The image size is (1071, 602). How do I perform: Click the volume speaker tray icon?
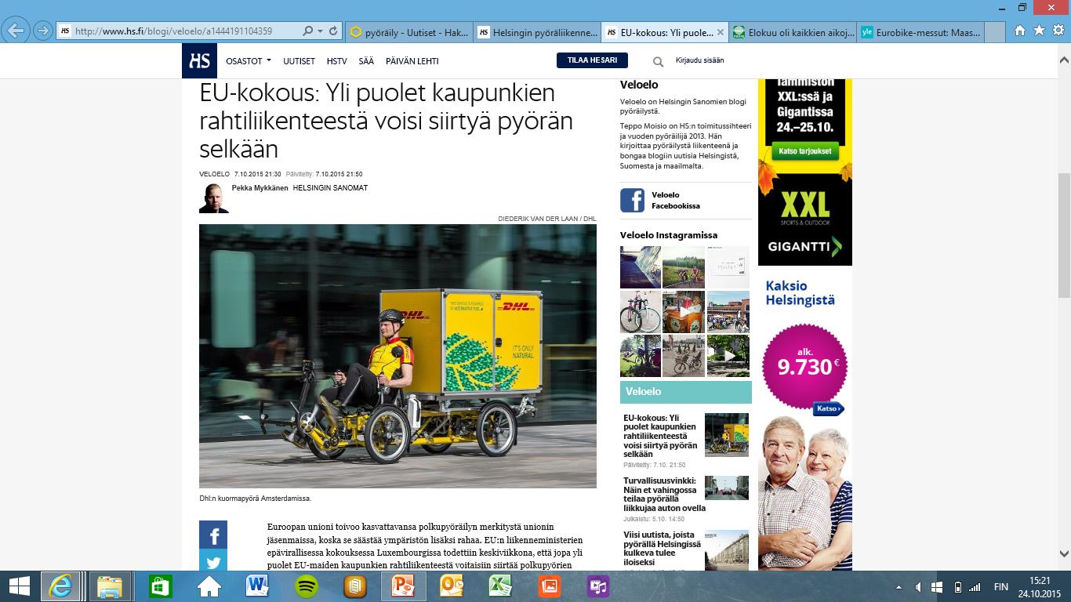(x=918, y=586)
